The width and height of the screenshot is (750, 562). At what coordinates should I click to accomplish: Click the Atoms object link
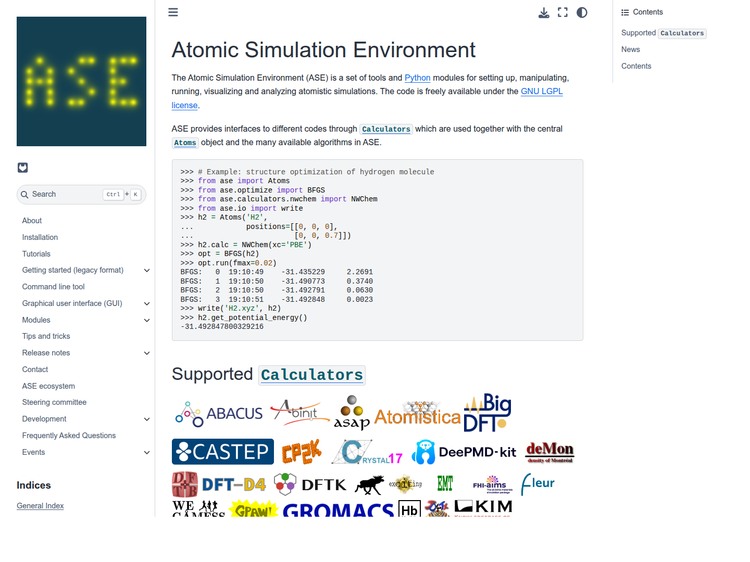point(185,143)
